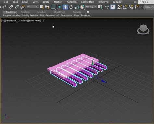Image resolution: width=154 pixels, height=124 pixels.
Task: Click Rectangular Selection Region icon
Action: [x=53, y=7]
